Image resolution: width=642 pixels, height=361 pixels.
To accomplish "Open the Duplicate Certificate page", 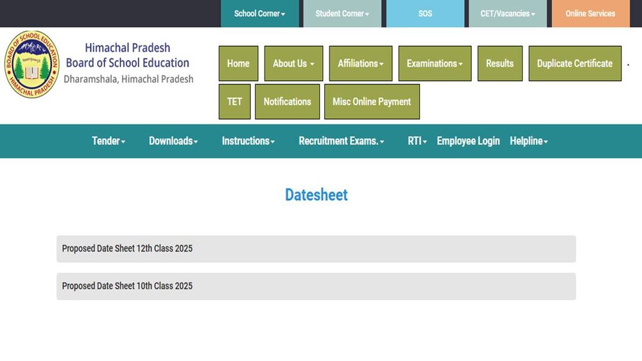I will 575,63.
